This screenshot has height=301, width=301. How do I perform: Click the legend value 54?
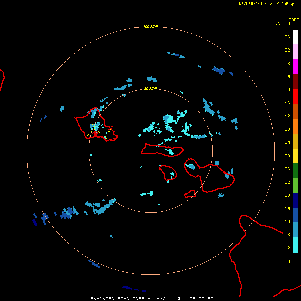point(287,76)
